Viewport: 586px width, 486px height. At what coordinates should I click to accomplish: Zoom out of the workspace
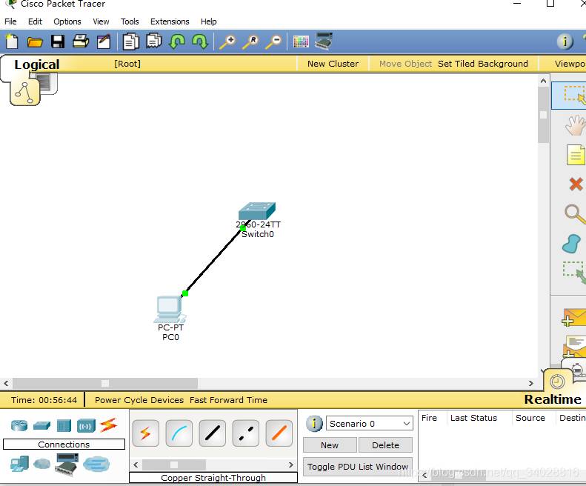coord(273,42)
